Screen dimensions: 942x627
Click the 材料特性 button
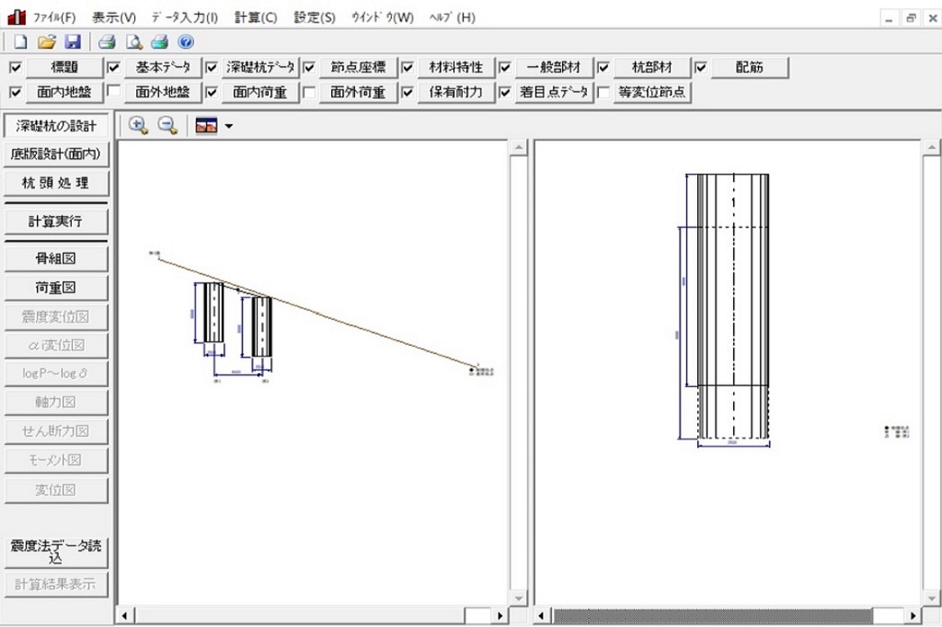[456, 67]
